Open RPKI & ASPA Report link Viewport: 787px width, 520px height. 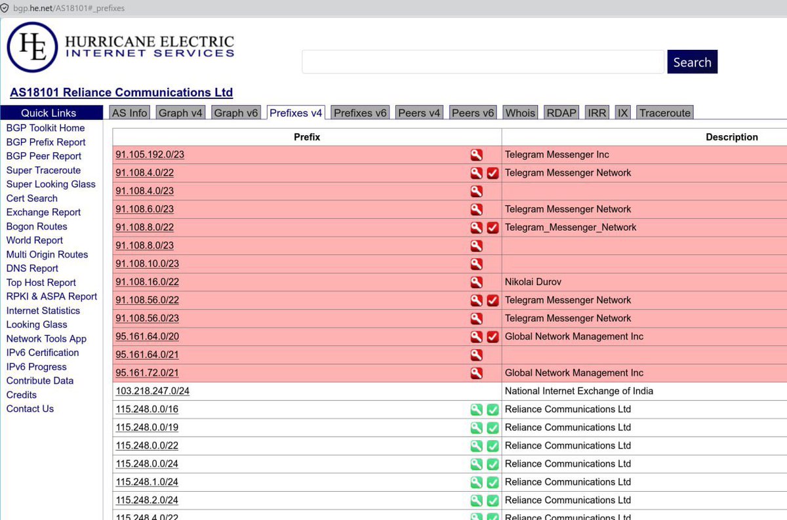[52, 296]
